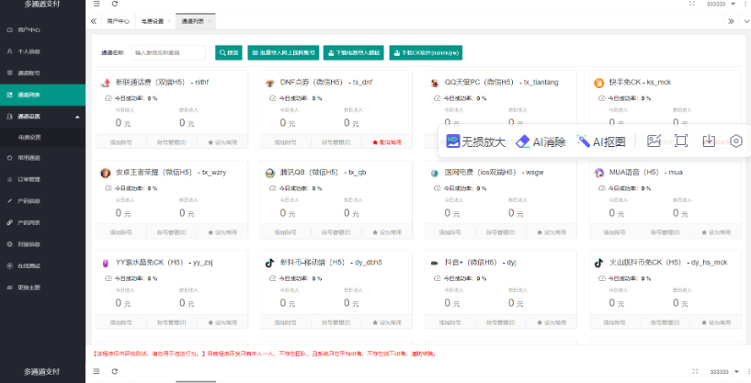
Task: Open the tab options chevron-down menu
Action: [x=746, y=21]
